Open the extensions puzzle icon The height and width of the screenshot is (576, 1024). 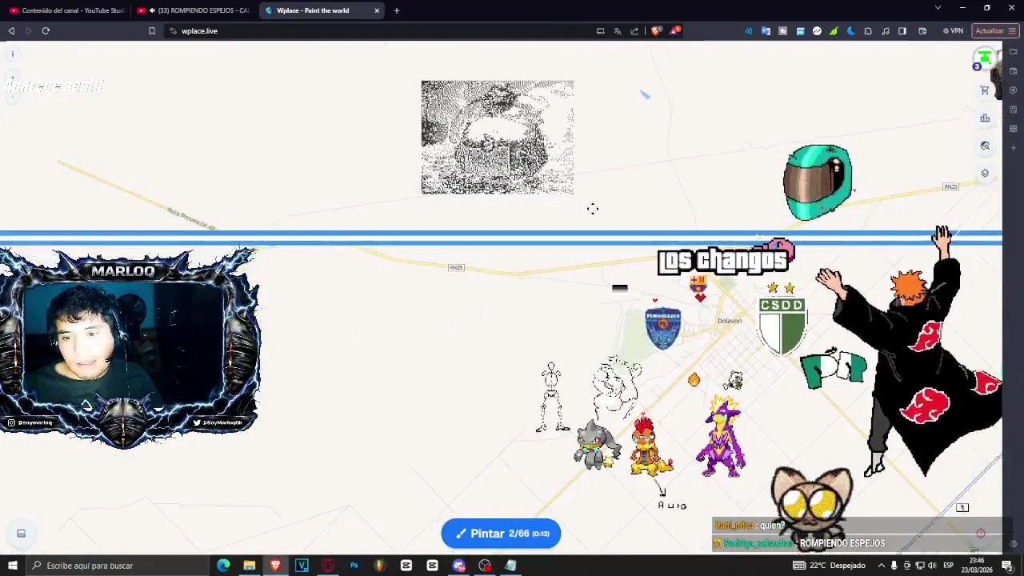pos(868,31)
